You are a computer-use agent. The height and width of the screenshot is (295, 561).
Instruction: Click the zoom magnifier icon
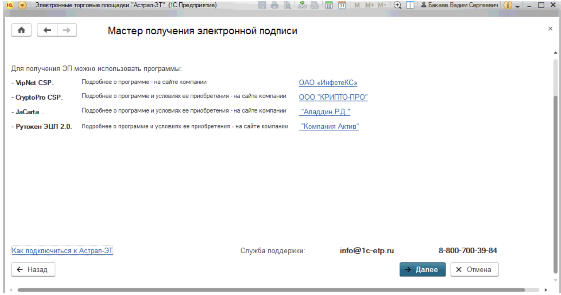tap(397, 5)
